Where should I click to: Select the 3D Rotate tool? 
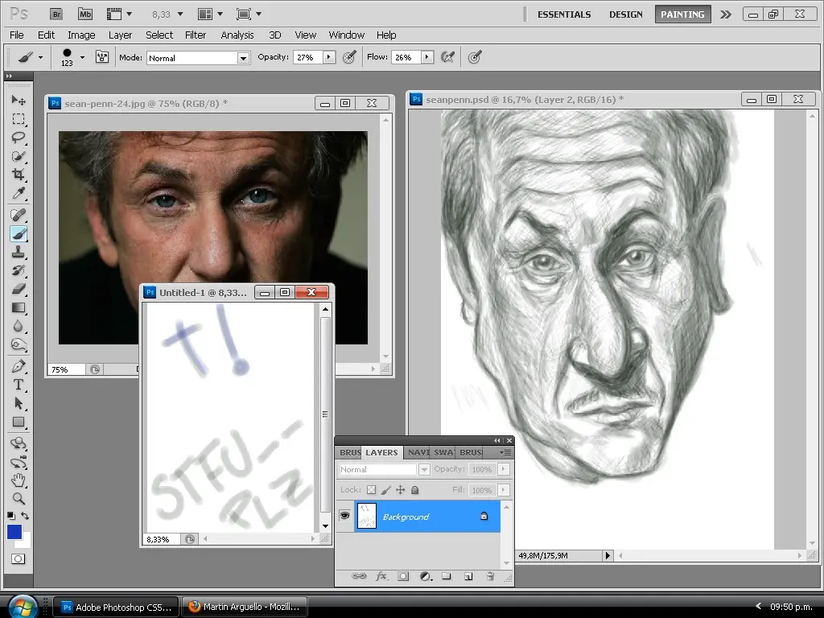point(19,443)
